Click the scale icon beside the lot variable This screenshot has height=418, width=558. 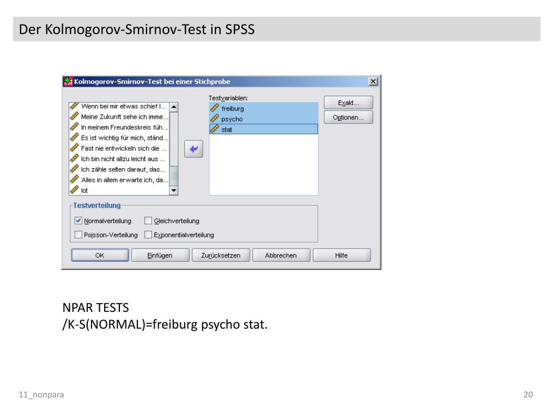tap(74, 190)
